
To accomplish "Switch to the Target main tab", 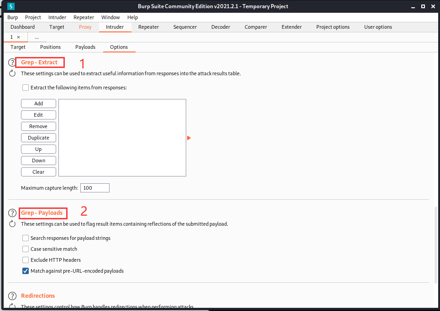I will tap(57, 27).
